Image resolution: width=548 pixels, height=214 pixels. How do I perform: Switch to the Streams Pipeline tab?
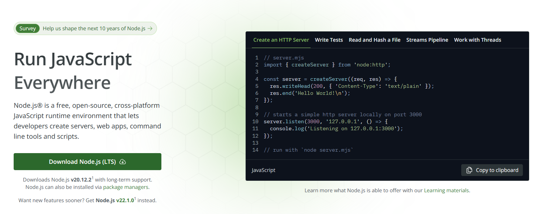coord(427,40)
